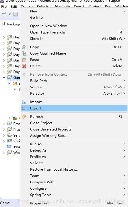Click the Copy icon in context menu
128x207 pixels.
click(x=24, y=47)
